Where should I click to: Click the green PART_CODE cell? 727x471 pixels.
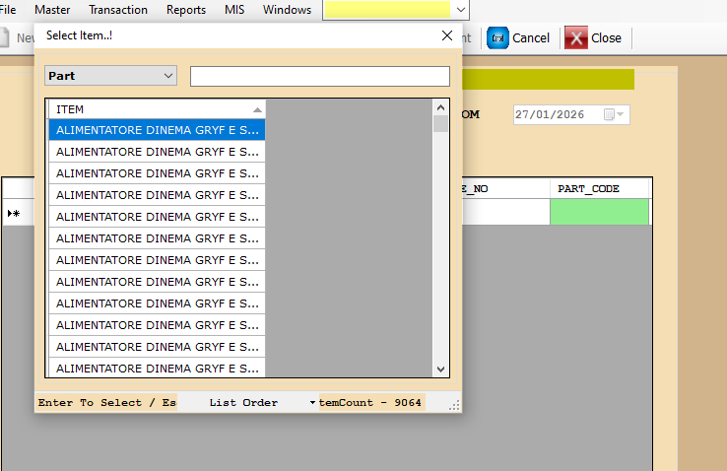coord(599,211)
